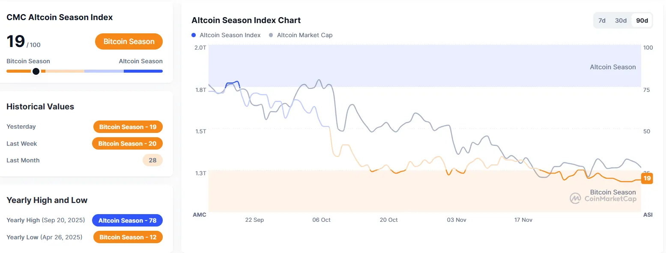The image size is (666, 253).
Task: Switch chart range to 30d
Action: point(621,21)
